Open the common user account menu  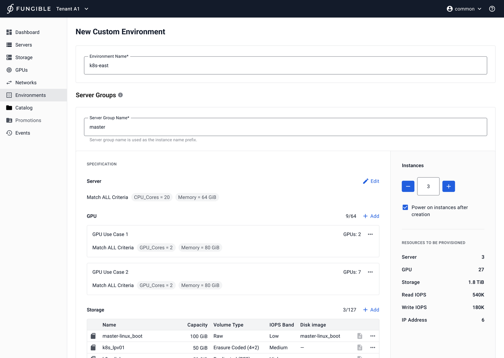click(464, 9)
